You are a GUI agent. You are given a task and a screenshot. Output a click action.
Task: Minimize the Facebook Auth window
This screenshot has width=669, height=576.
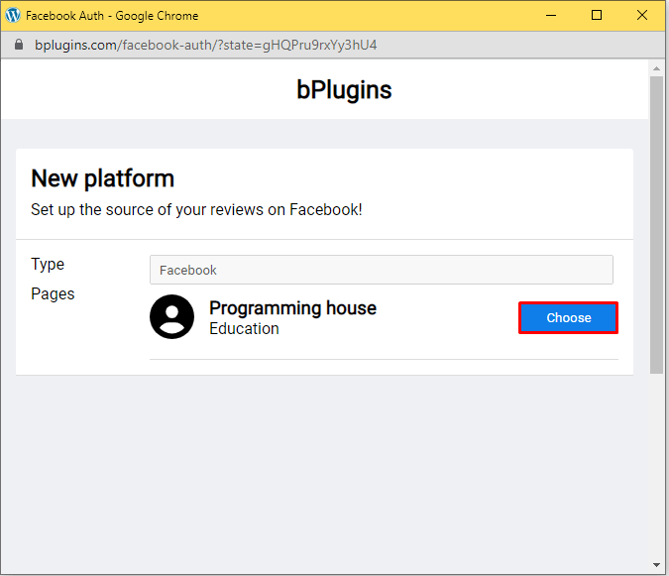click(551, 16)
